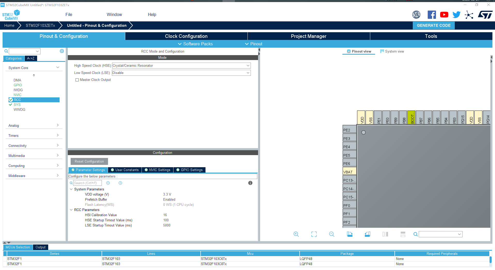Click the Facebook icon in header
The height and width of the screenshot is (270, 495).
pos(432,15)
